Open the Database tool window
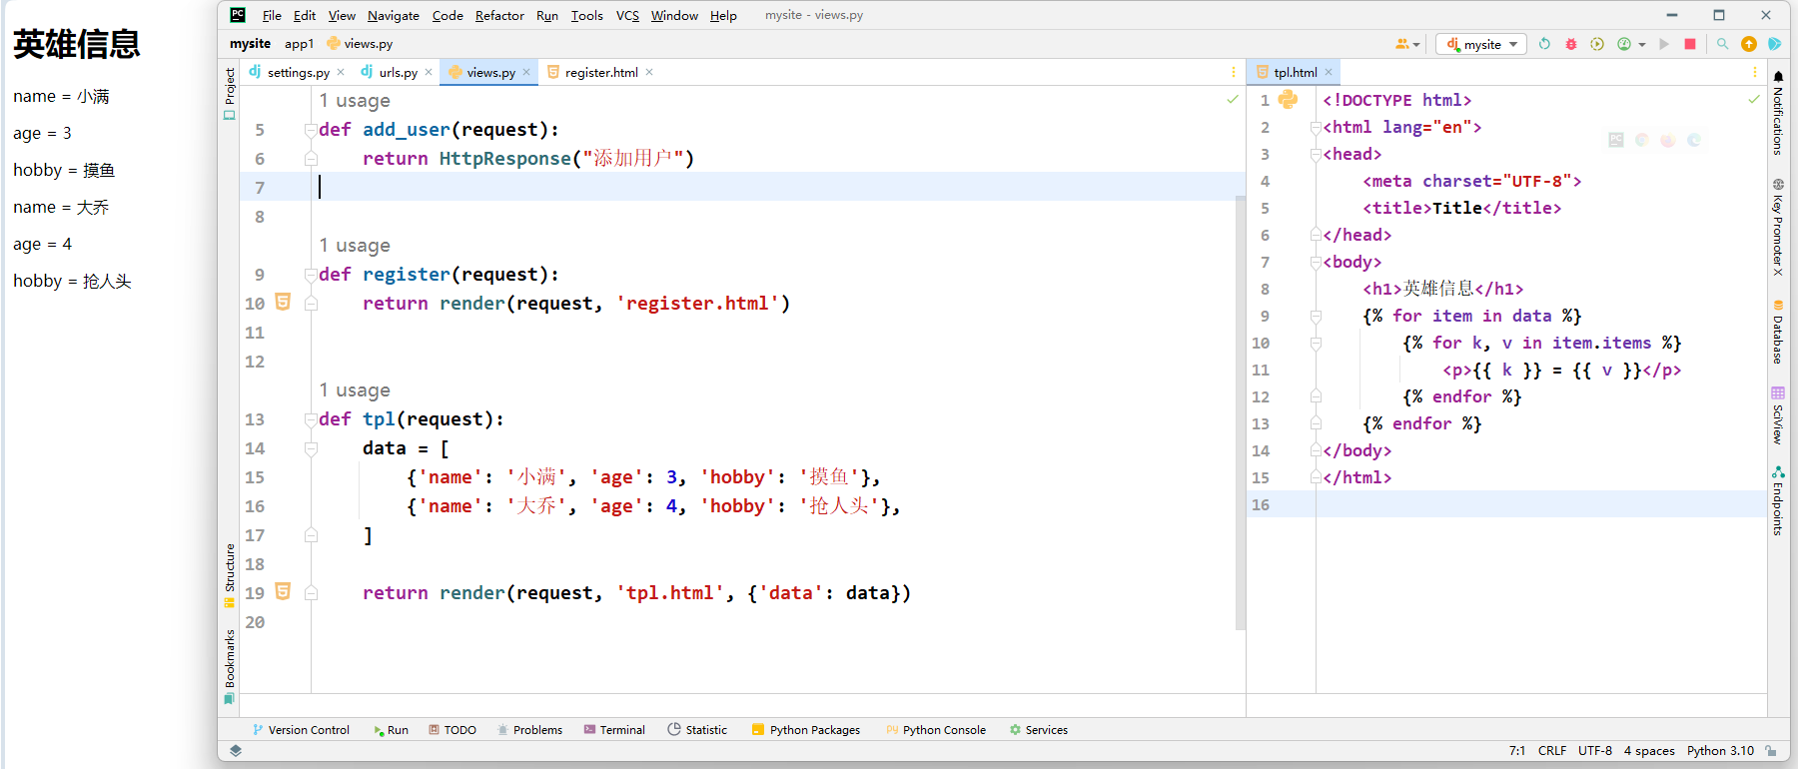Screen dimensions: 1798x769 [x=1778, y=333]
